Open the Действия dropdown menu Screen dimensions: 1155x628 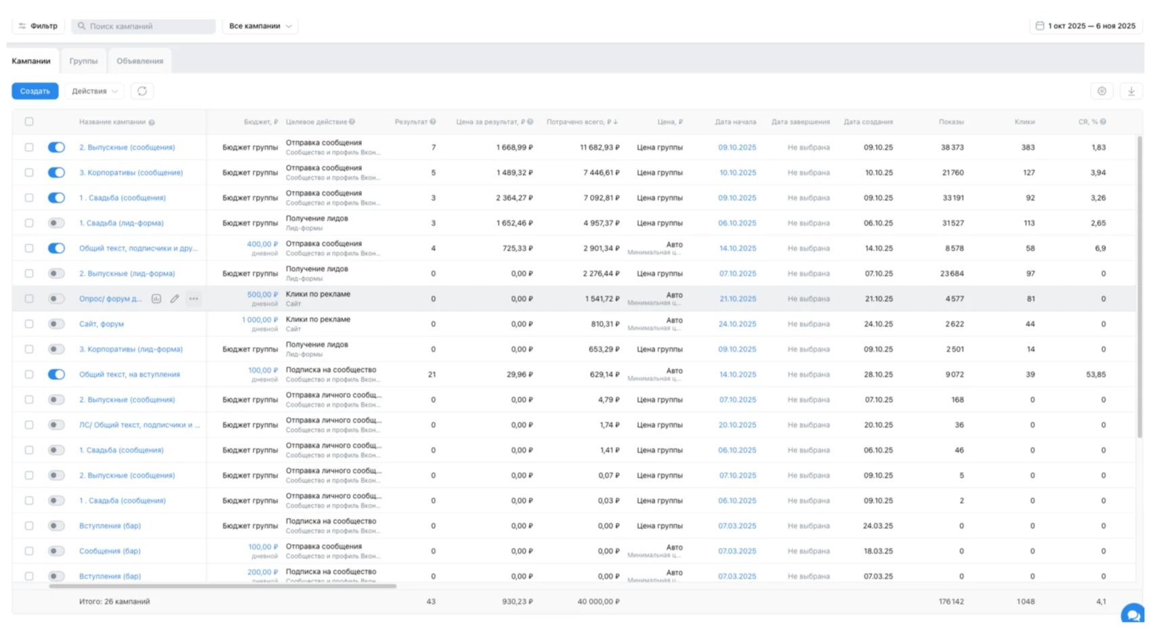coord(95,91)
